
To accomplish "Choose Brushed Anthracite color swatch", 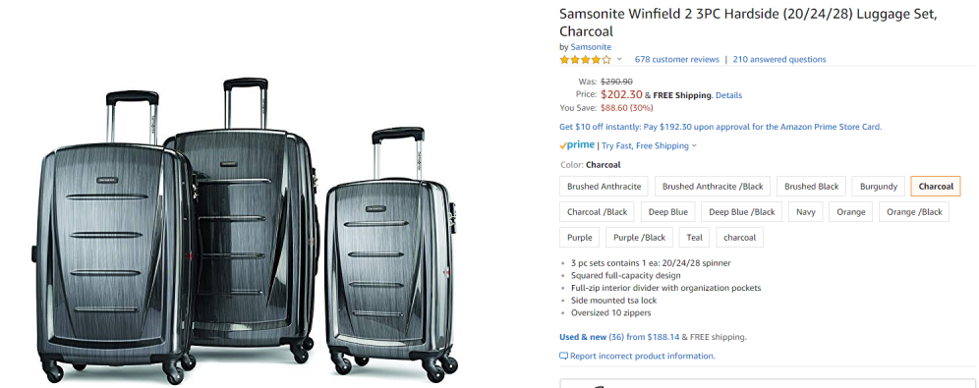I will coord(604,187).
